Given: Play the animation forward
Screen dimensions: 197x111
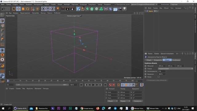Looking at the screenshot, I should tap(93, 85).
